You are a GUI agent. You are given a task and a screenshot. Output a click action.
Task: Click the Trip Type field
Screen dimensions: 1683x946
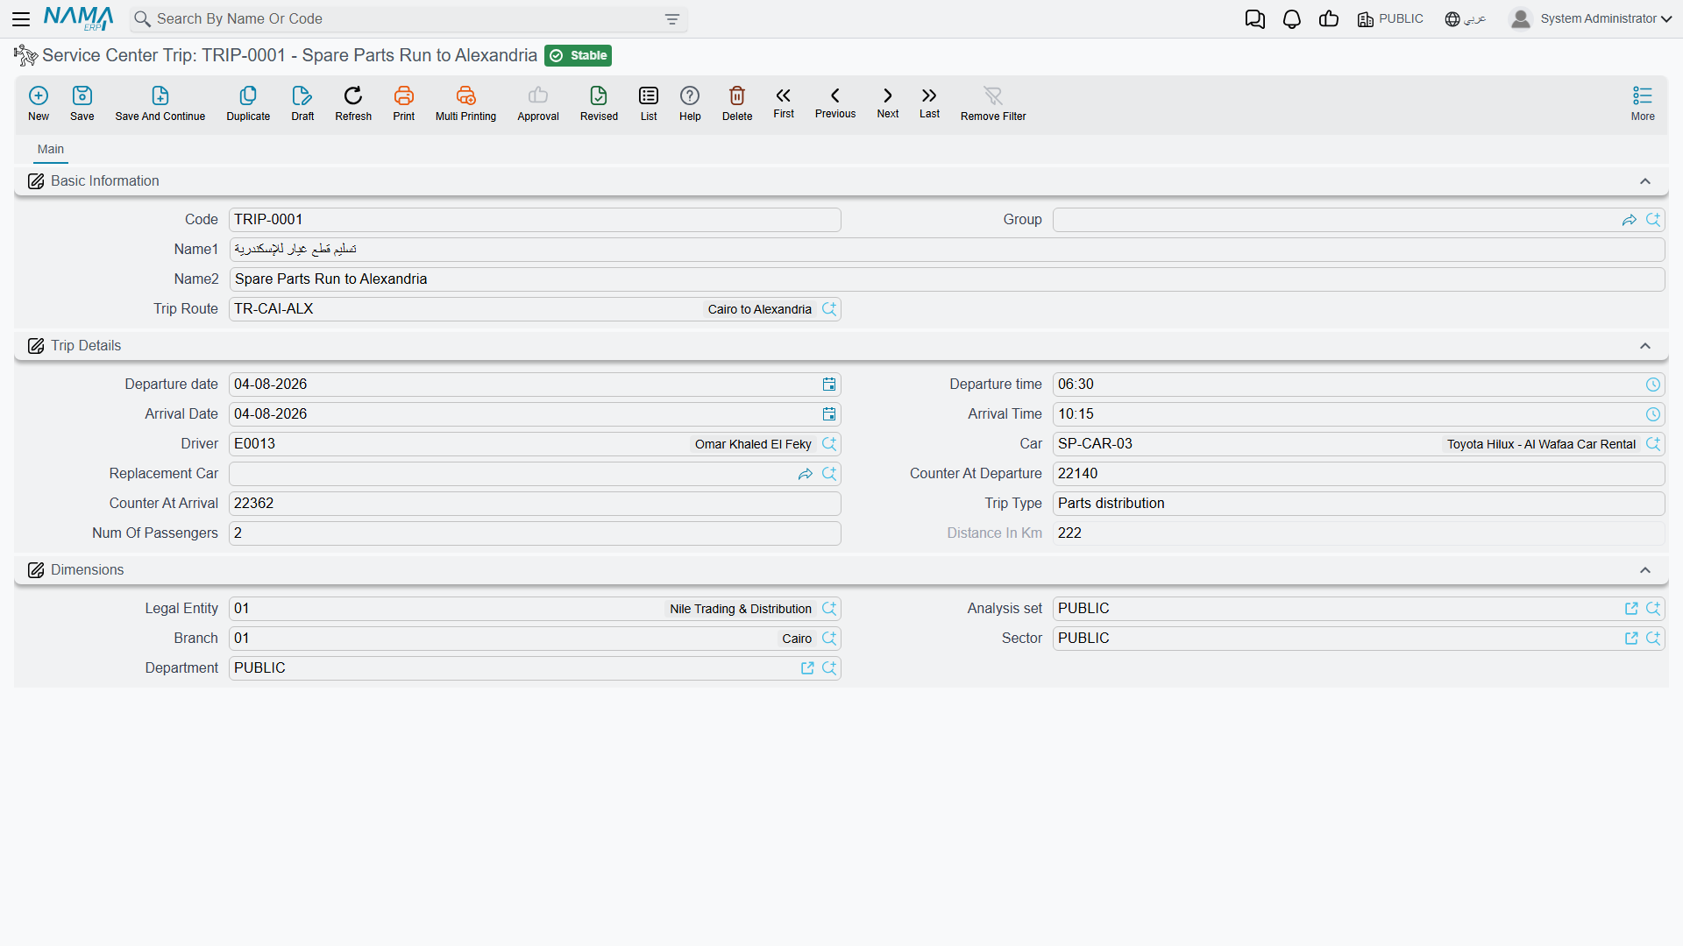coord(1359,504)
